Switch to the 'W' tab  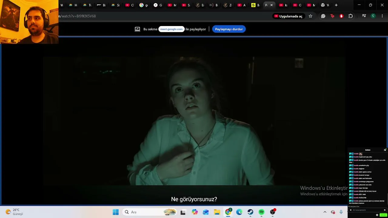click(62, 5)
